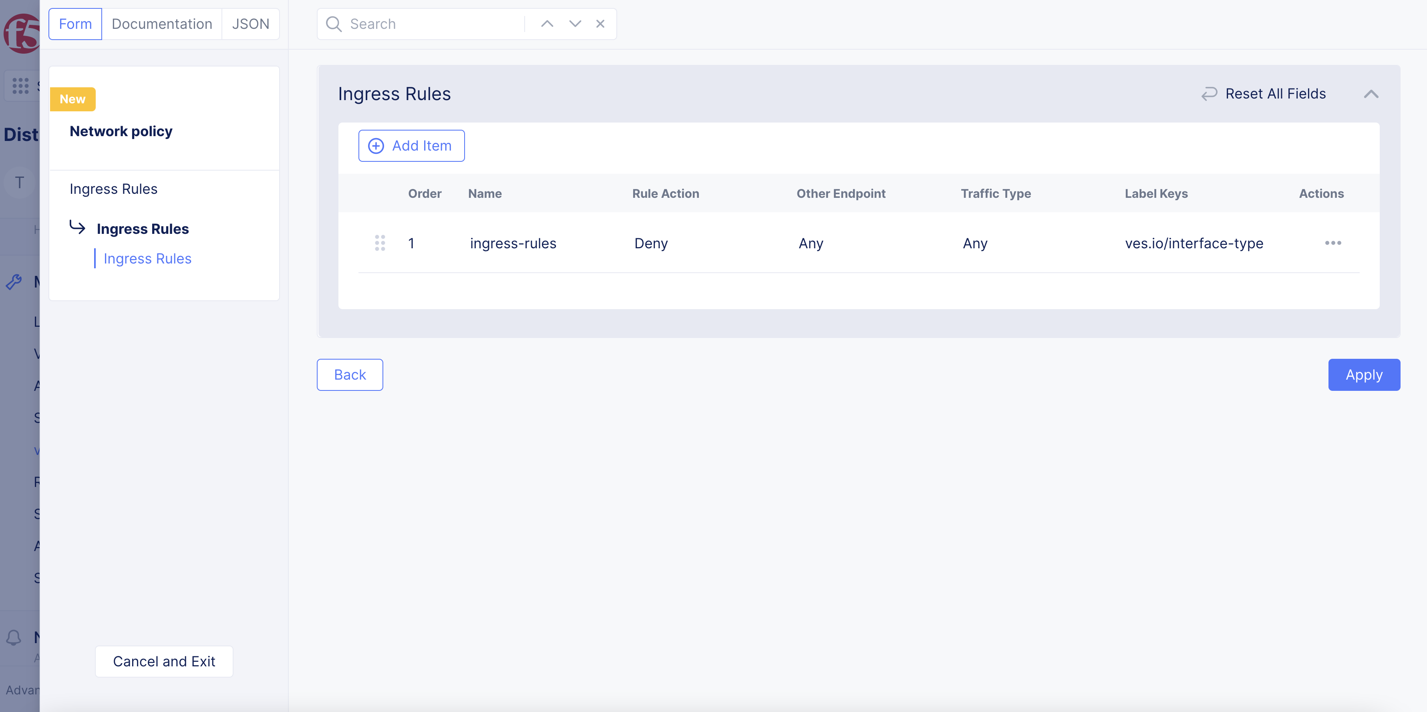Click the wrench icon in left sidebar
Image resolution: width=1427 pixels, height=712 pixels.
(14, 282)
